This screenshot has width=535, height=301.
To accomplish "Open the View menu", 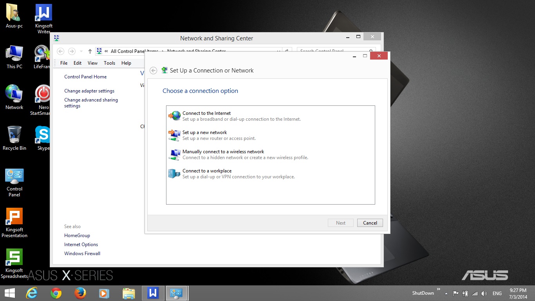I will [x=92, y=63].
